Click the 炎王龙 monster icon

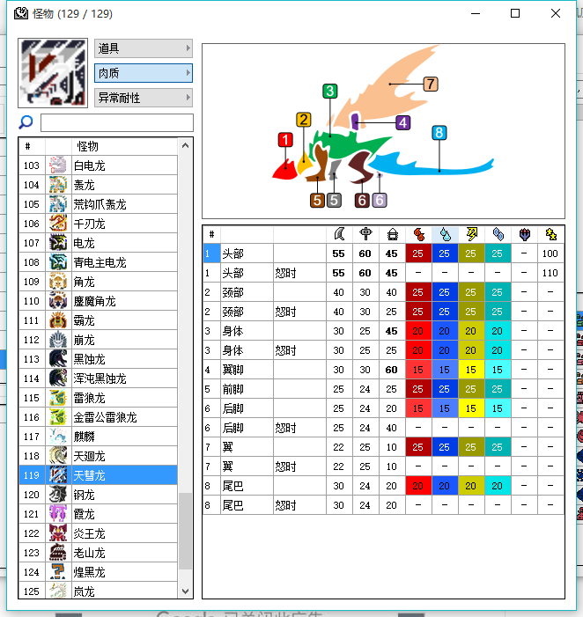[58, 533]
